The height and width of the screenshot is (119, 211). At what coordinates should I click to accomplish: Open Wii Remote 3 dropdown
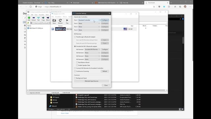pos(92,56)
